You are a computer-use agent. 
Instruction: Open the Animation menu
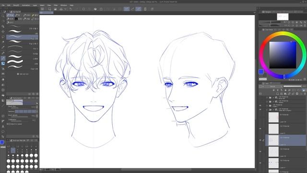click(26, 5)
